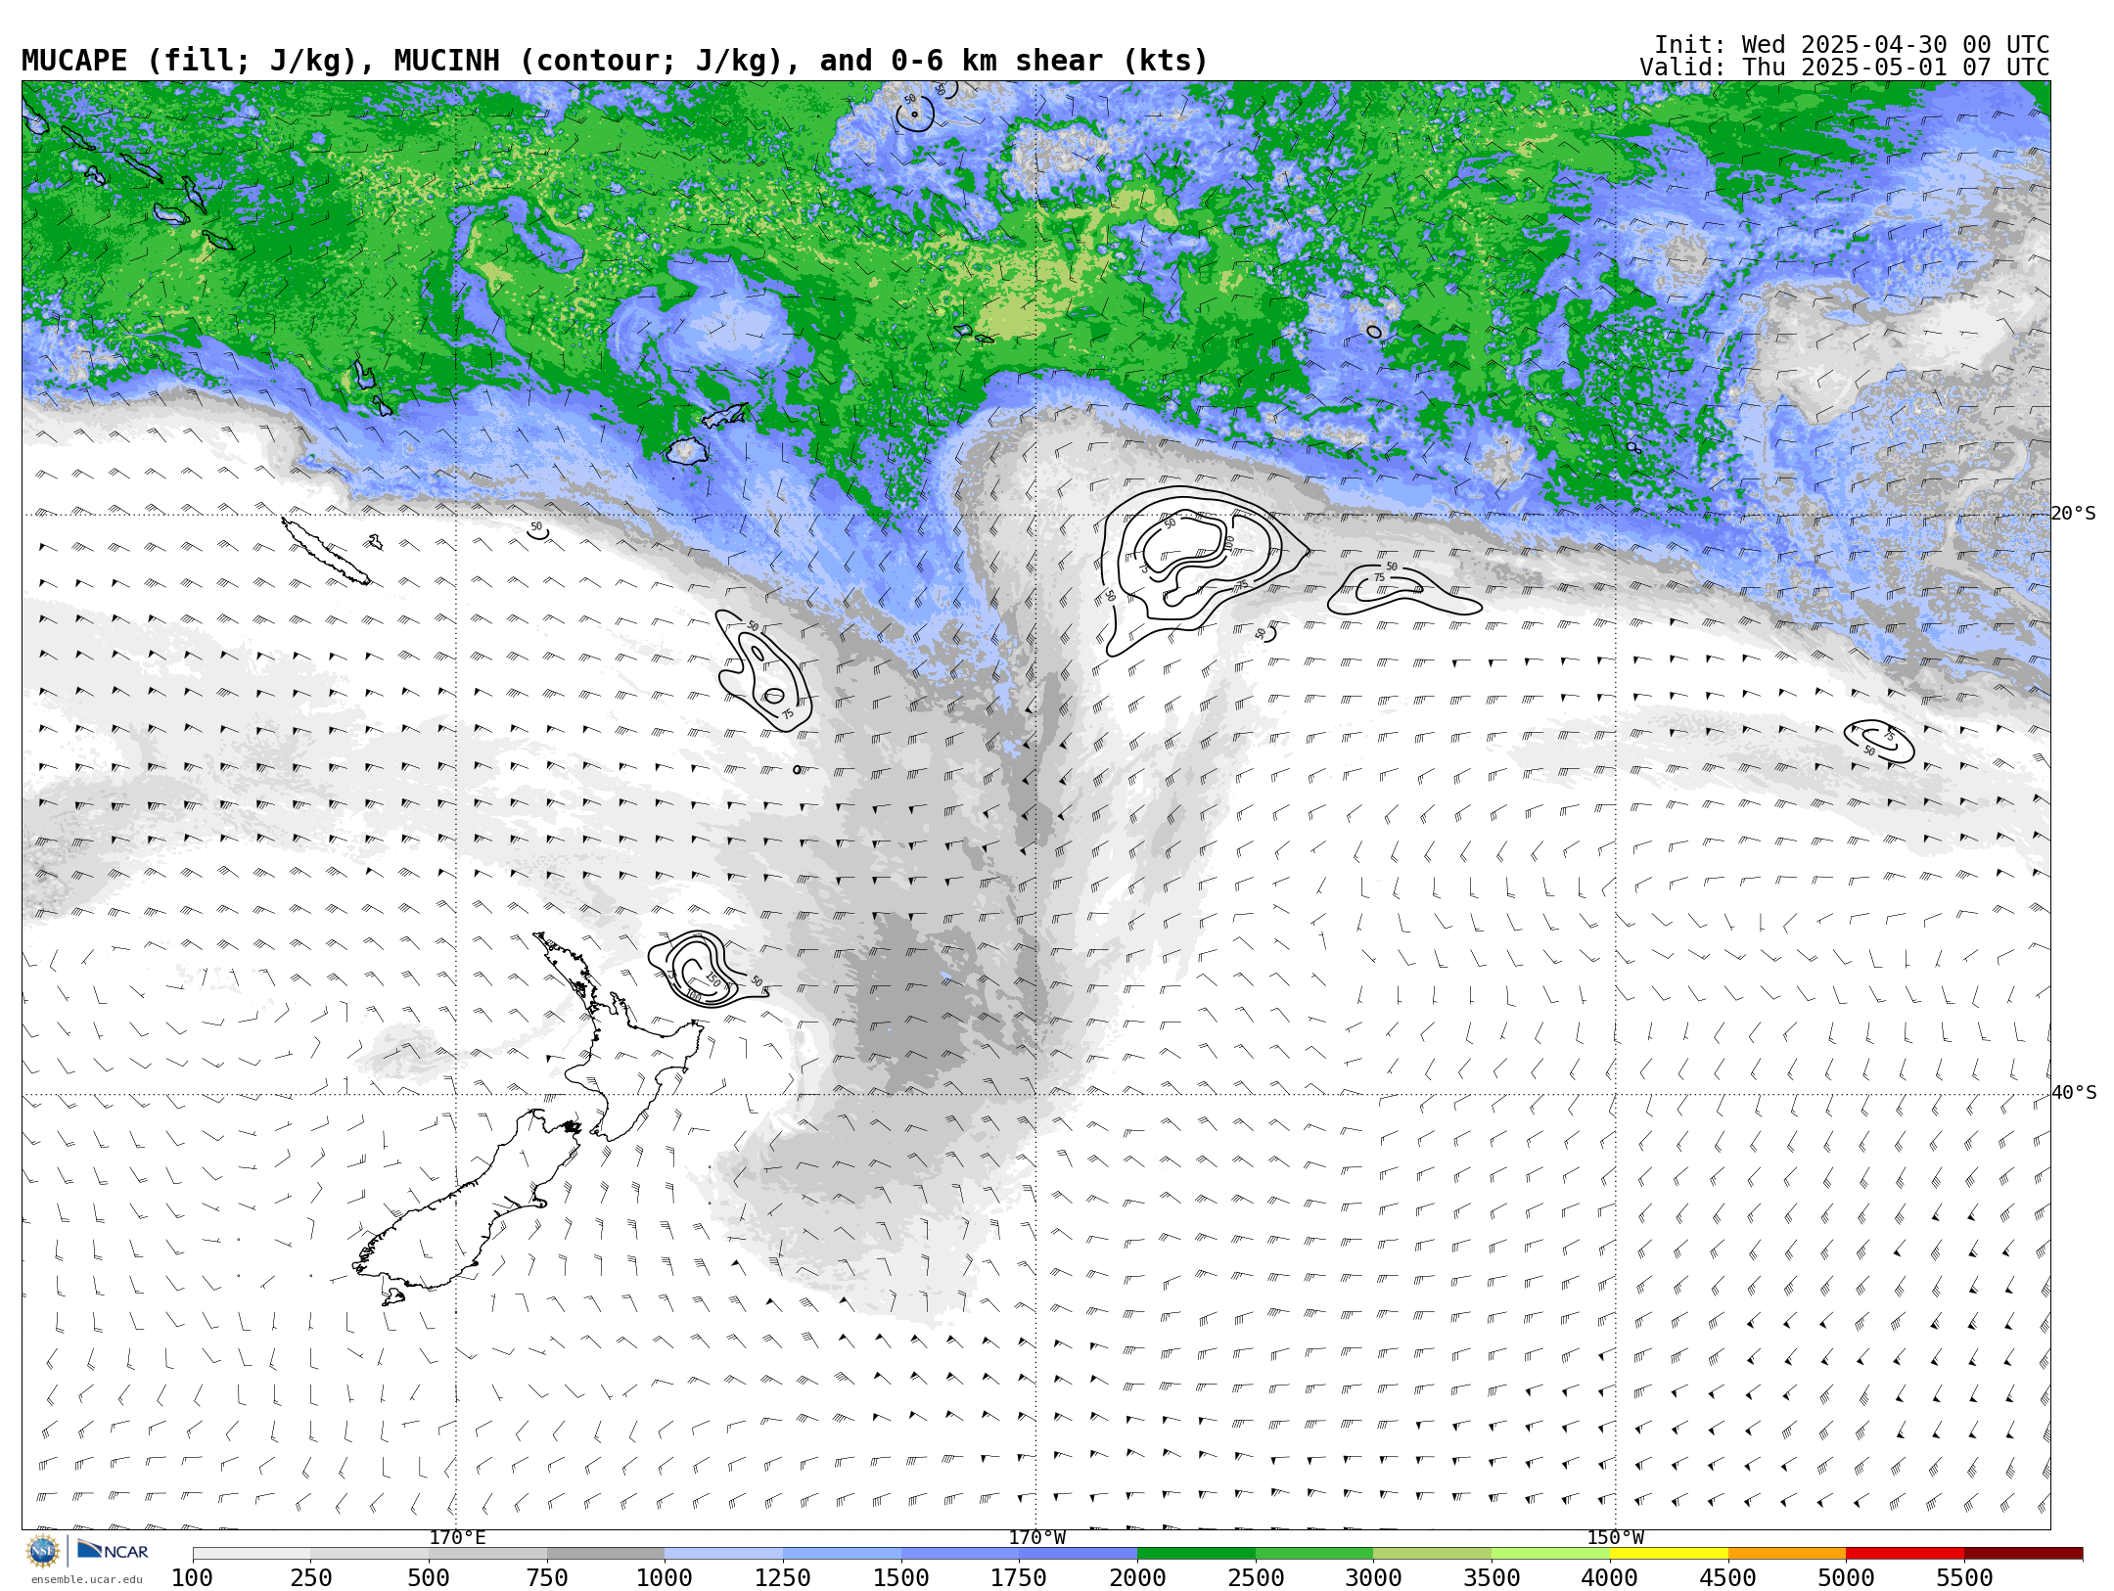Open the ensemble.ucar.edu link text
The height and width of the screenshot is (1591, 2114).
coord(86,1579)
